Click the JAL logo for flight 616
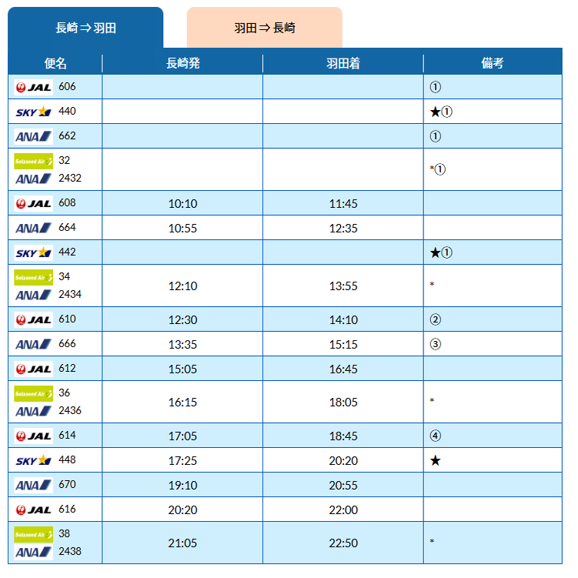Screen dimensions: 578x578 [x=34, y=510]
